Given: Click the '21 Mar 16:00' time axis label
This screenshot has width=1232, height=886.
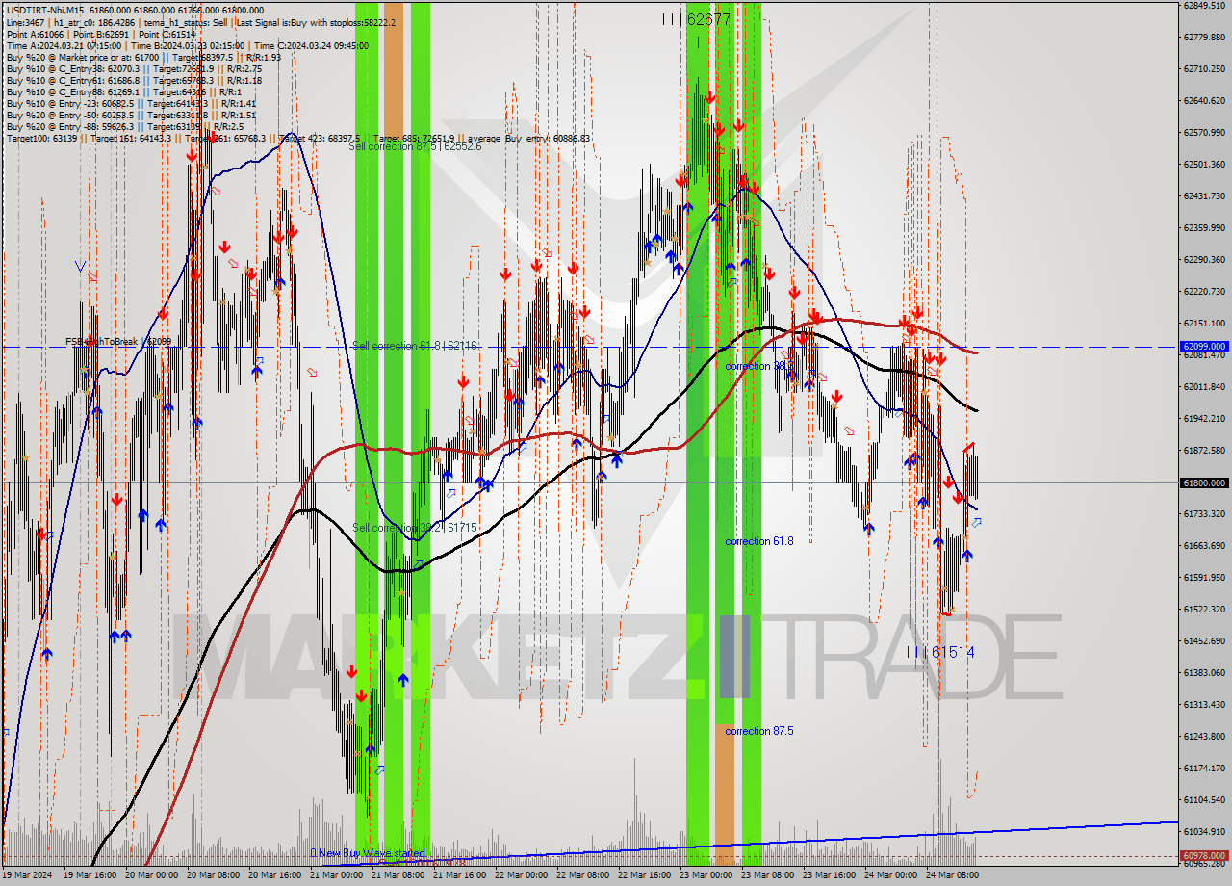Looking at the screenshot, I should coord(461,875).
